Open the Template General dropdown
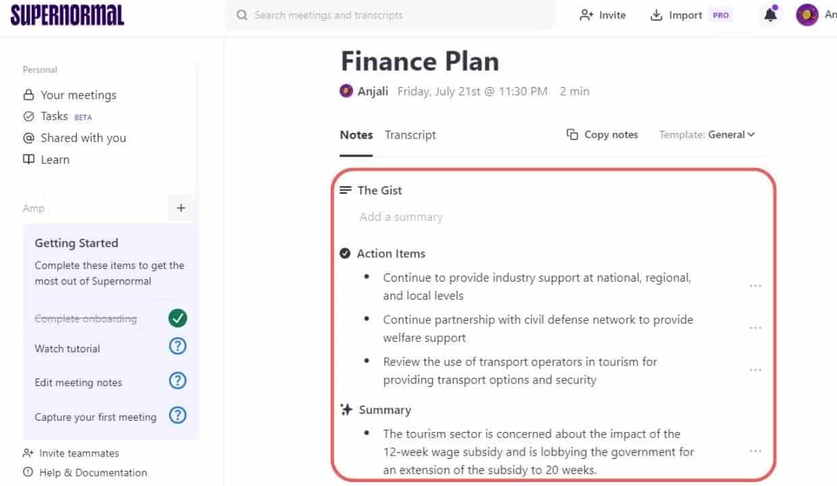Image resolution: width=837 pixels, height=486 pixels. click(731, 134)
